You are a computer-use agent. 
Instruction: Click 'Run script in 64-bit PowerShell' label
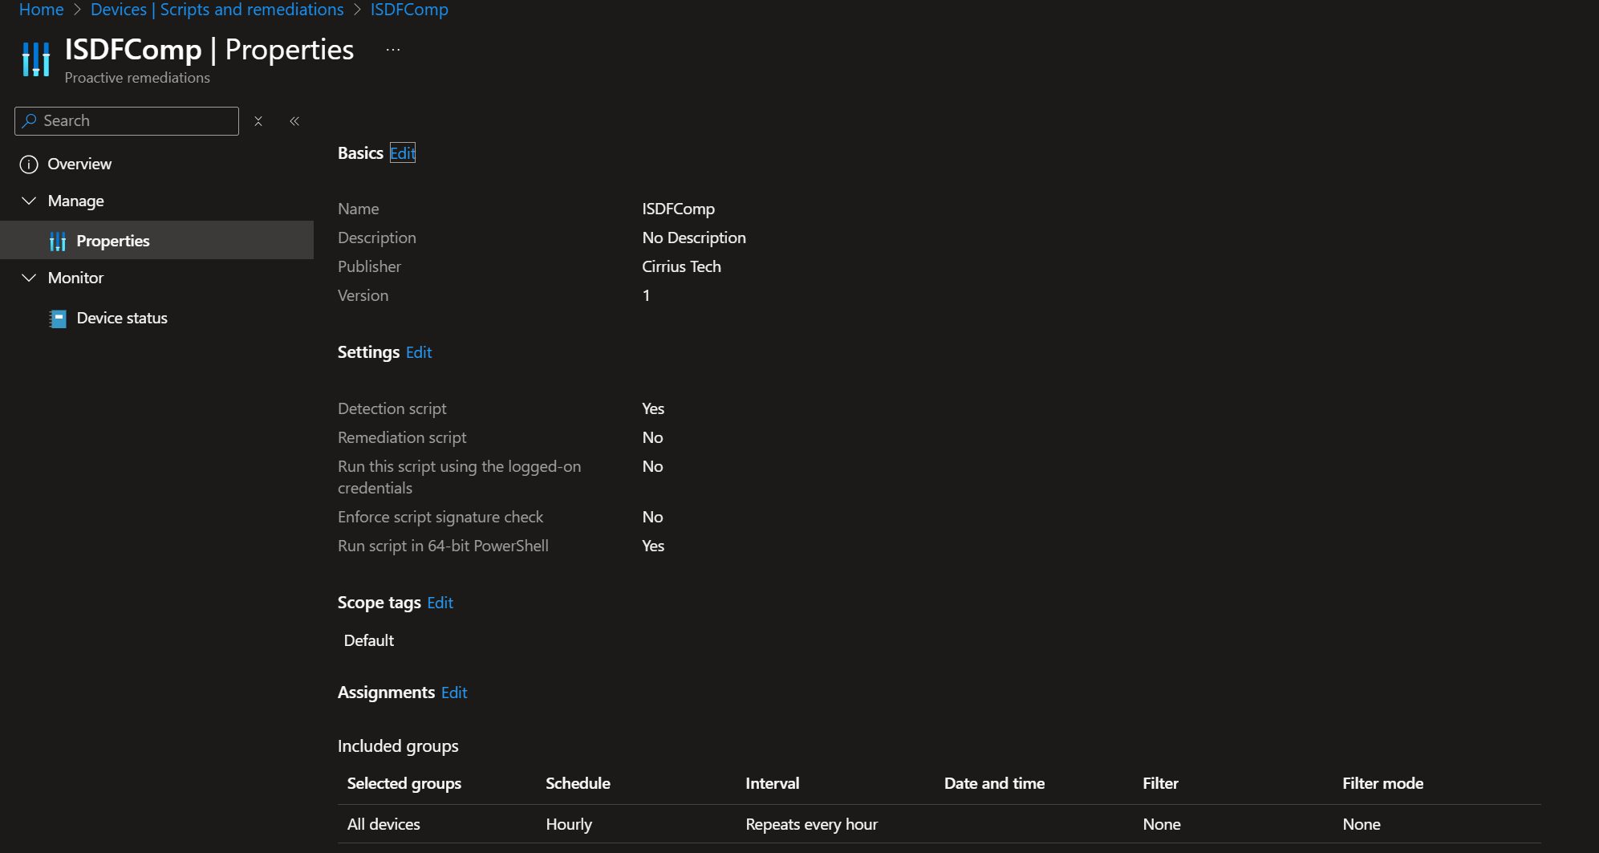443,546
